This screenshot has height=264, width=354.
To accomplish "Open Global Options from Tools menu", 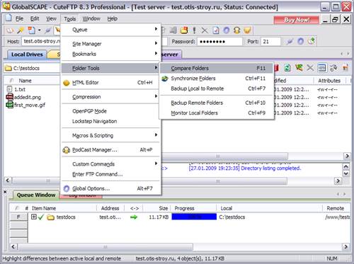I will 110,188.
